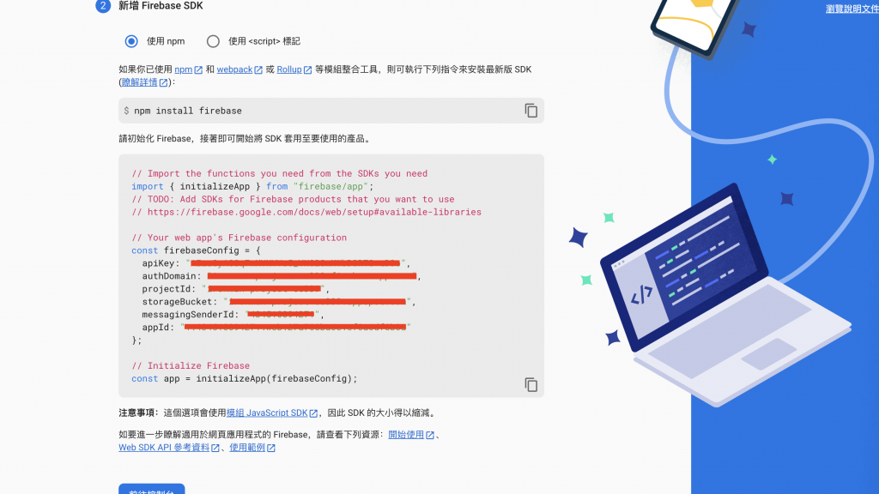Click external-link icon after 使用範例
This screenshot has height=494, width=879.
pyautogui.click(x=271, y=448)
